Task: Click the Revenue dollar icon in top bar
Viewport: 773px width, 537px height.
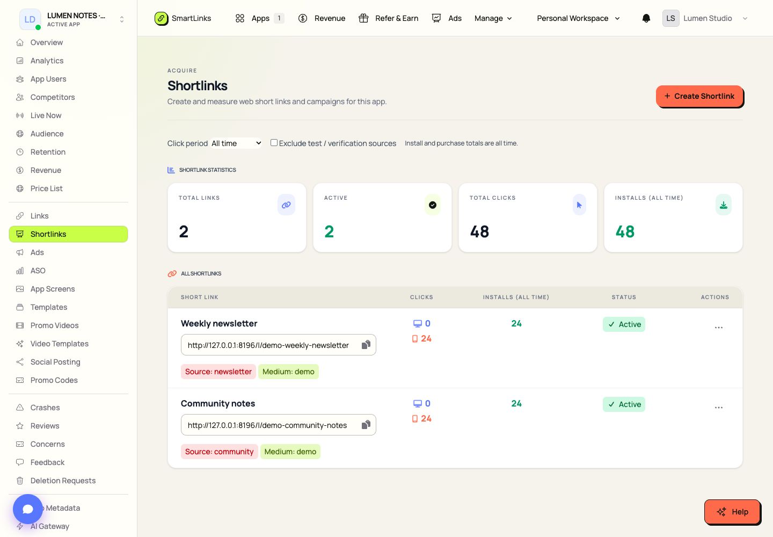Action: point(303,18)
